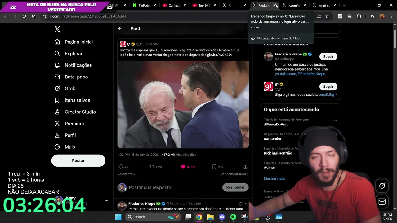
Task: Switch to the Conteúdo YouTube tab
Action: coord(174,5)
